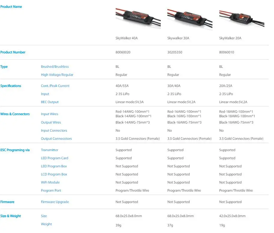Click the SkyWalker 20A product image
This screenshot has width=274, height=233.
point(242,19)
